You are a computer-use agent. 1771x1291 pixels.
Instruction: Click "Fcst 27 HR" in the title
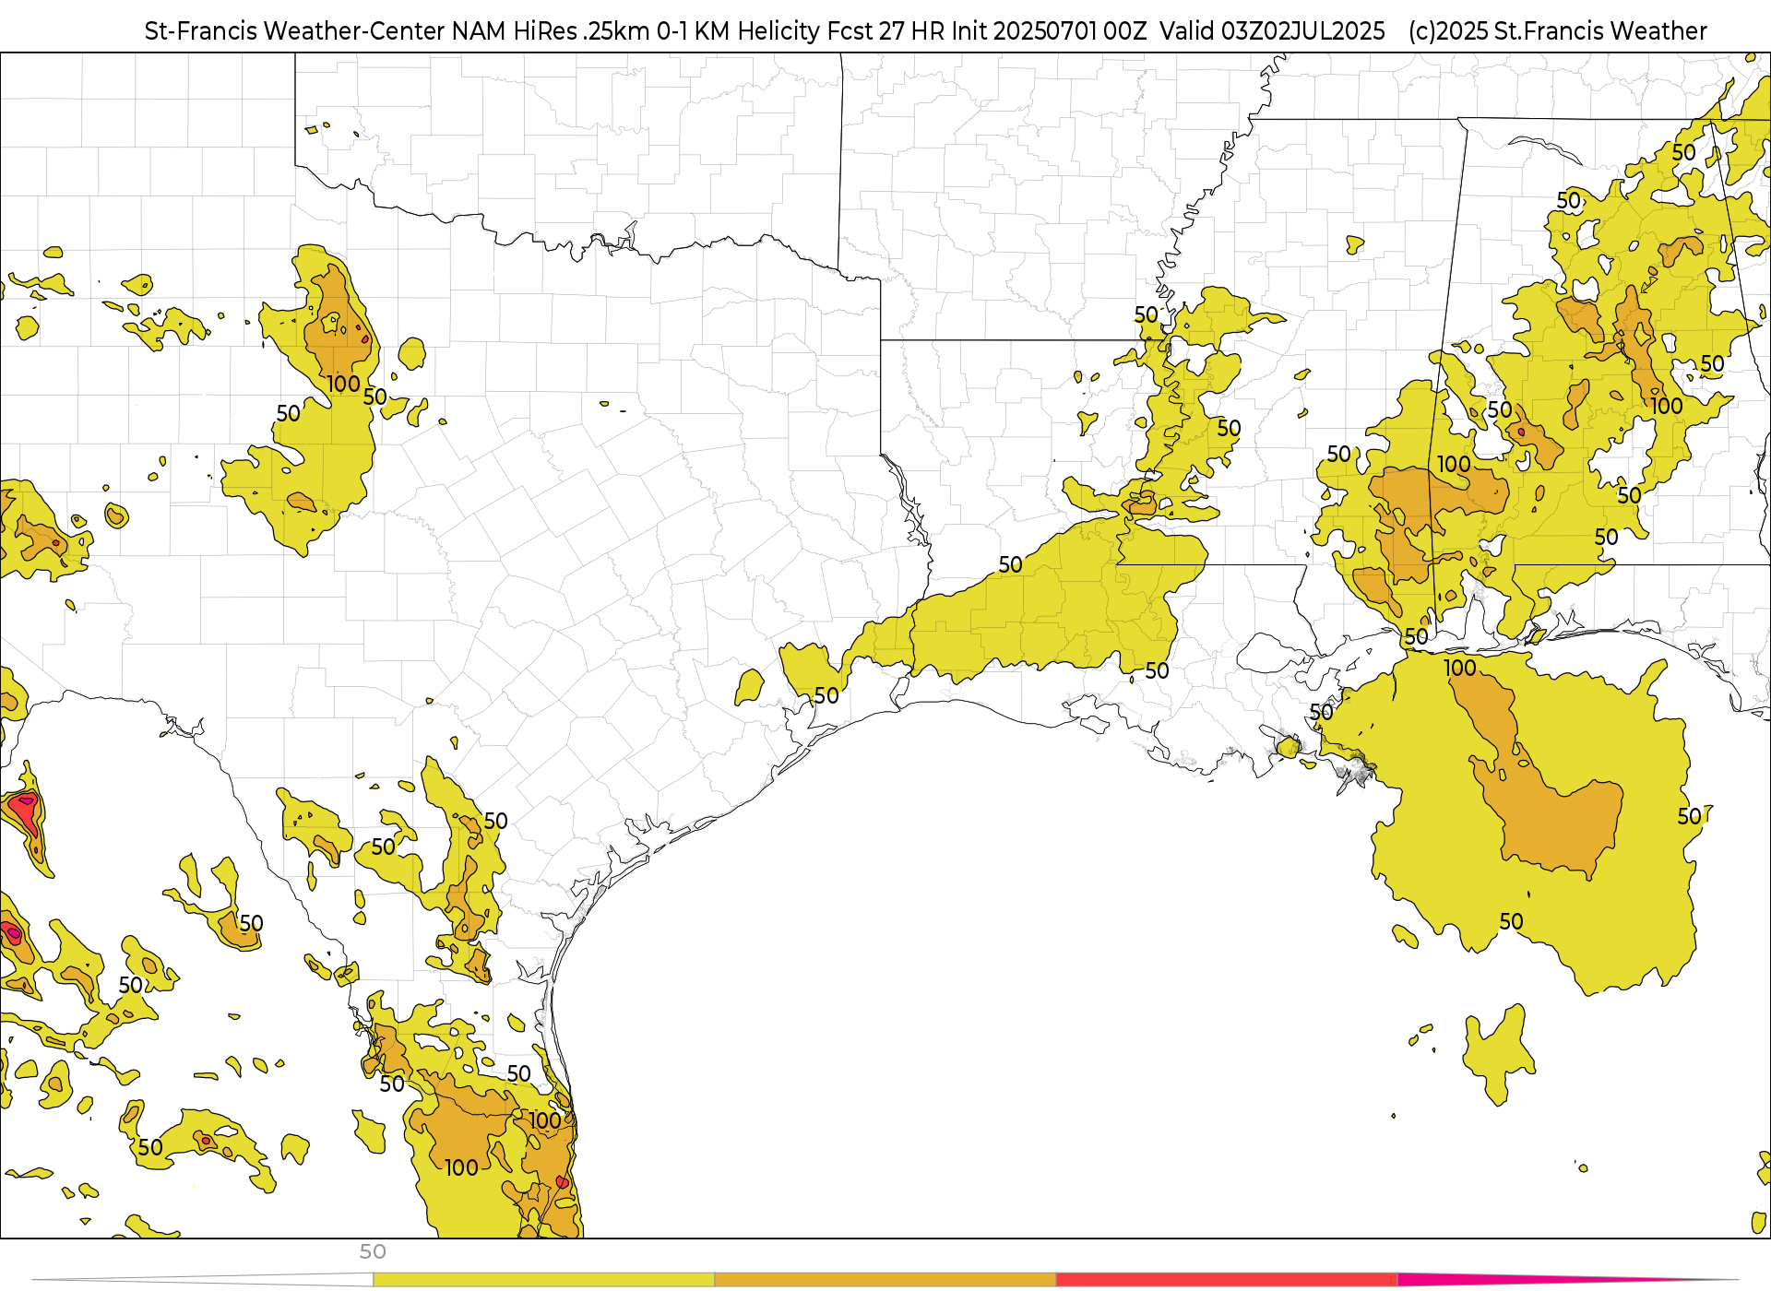pyautogui.click(x=885, y=31)
